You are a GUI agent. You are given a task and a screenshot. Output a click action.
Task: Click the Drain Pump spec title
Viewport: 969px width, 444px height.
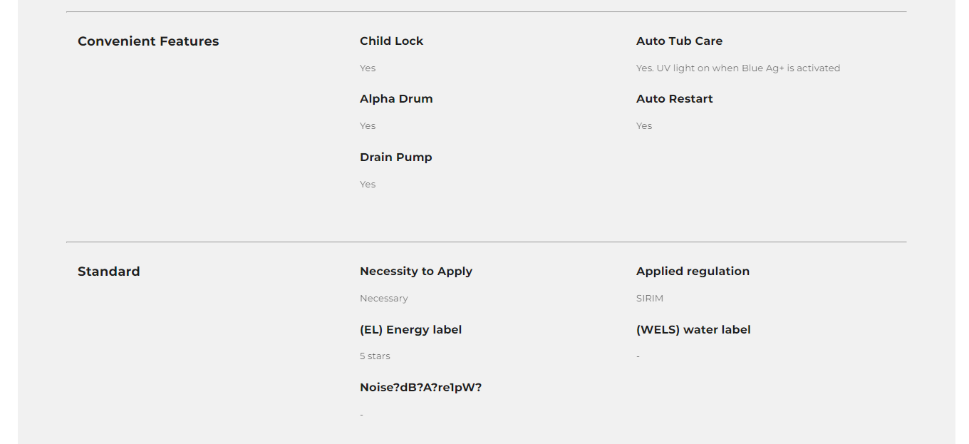(395, 158)
